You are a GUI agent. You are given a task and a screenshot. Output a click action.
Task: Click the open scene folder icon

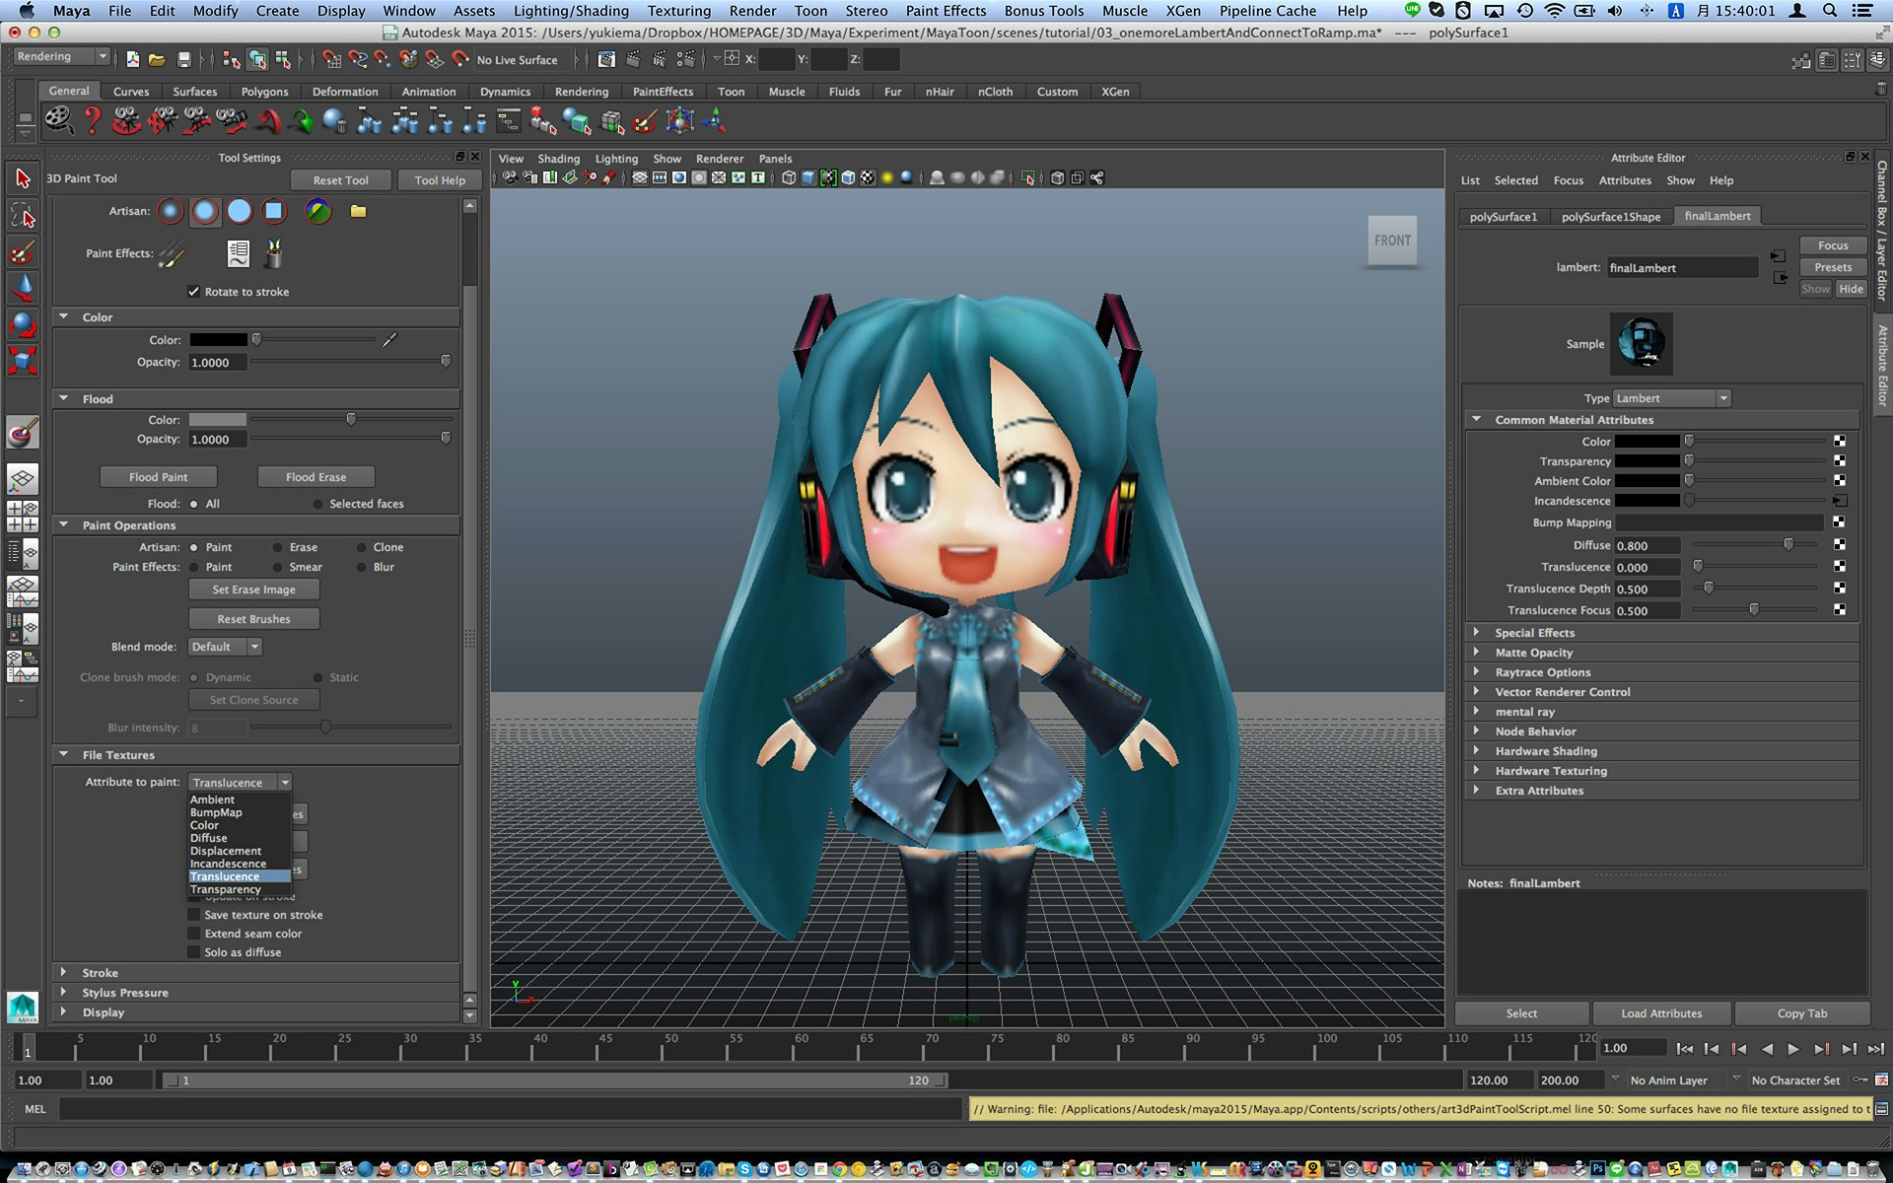coord(157,60)
